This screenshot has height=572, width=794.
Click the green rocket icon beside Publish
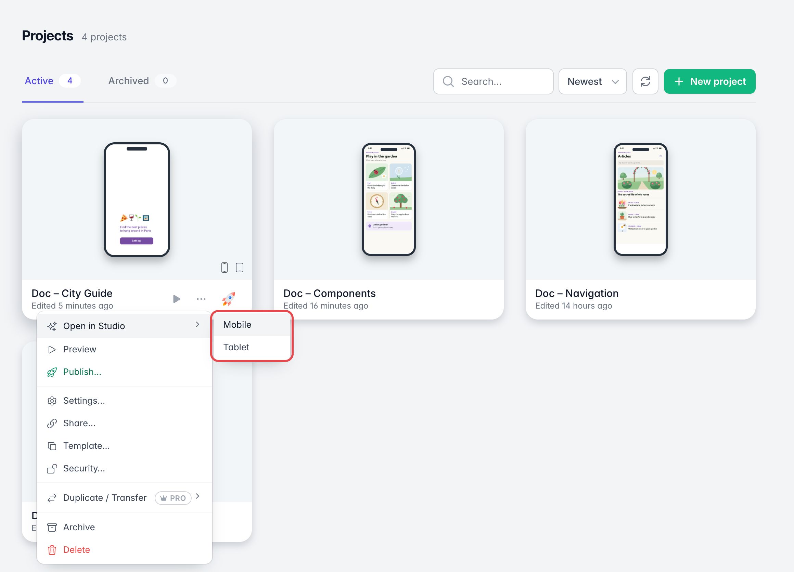pyautogui.click(x=52, y=372)
